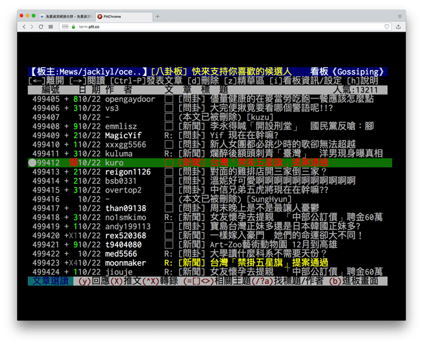The height and width of the screenshot is (345, 423).
Task: Switch to the 免費資源網路社群 tab
Action: pos(65,16)
